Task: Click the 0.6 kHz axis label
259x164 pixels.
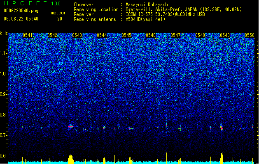Action: [x=4, y=156]
